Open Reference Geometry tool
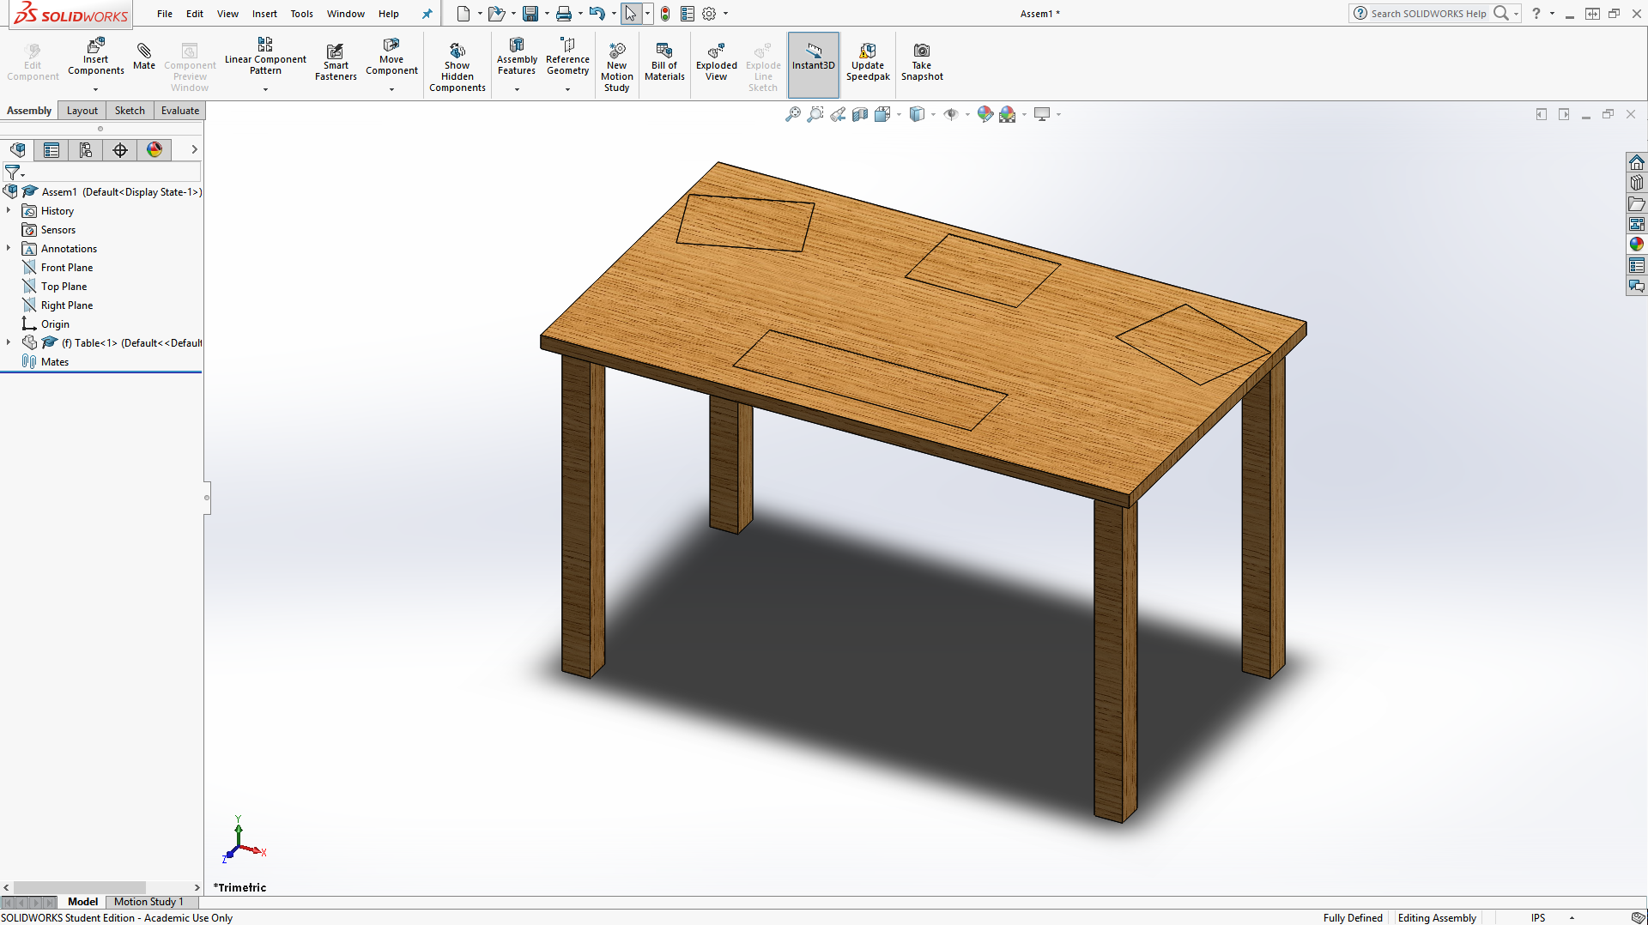 click(567, 57)
